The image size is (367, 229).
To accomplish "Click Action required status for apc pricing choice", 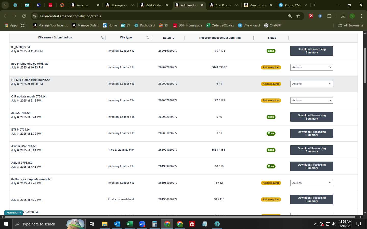I will pyautogui.click(x=271, y=67).
